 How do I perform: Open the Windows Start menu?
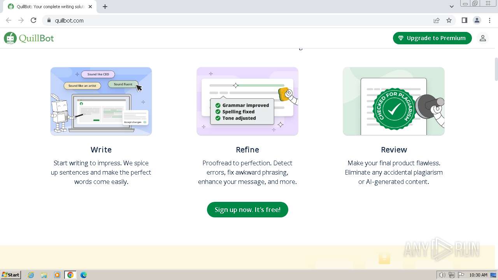pyautogui.click(x=11, y=275)
